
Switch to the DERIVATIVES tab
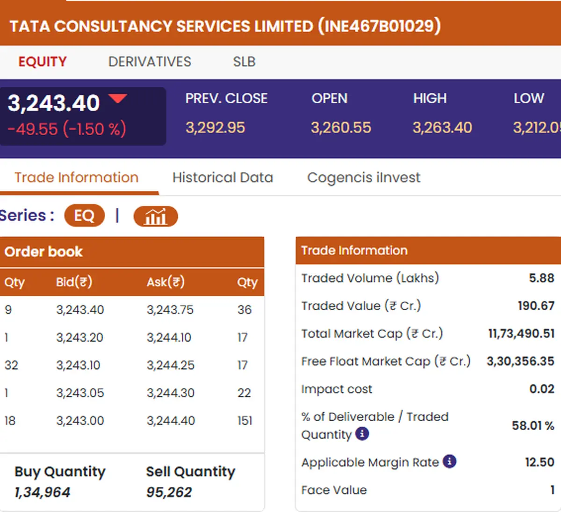click(x=150, y=62)
